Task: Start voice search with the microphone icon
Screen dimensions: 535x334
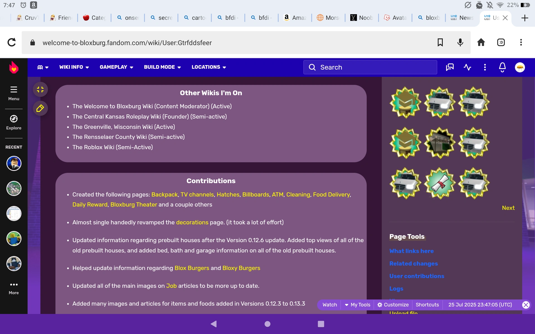Action: [460, 42]
